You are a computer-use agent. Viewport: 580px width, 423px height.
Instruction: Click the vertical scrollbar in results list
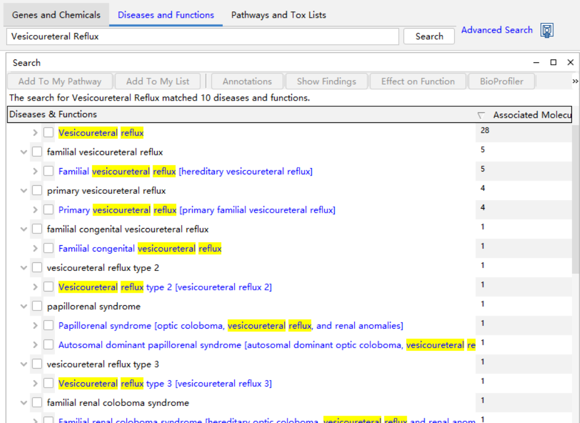(575, 200)
